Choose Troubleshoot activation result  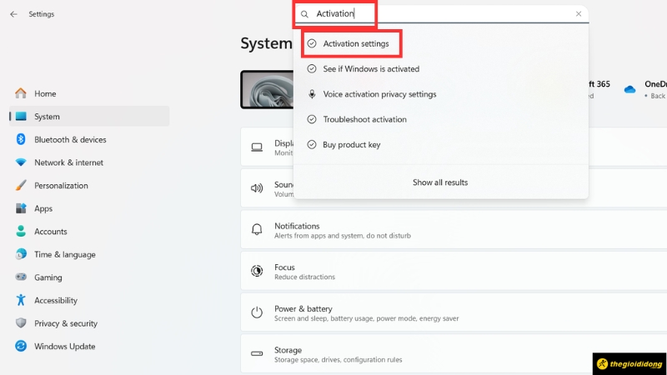click(441, 119)
